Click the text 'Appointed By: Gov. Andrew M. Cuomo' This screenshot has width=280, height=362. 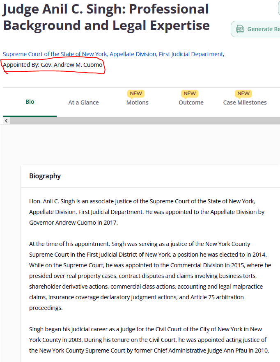pos(53,65)
